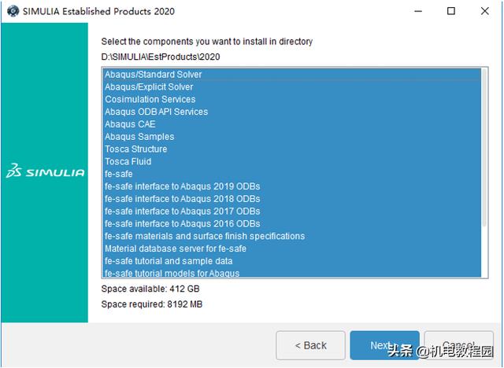Select the fe-safe list entry

click(292, 175)
